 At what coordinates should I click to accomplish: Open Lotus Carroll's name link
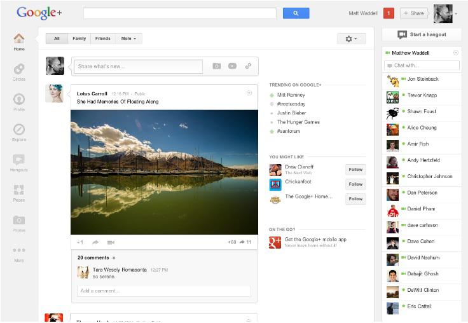(92, 93)
